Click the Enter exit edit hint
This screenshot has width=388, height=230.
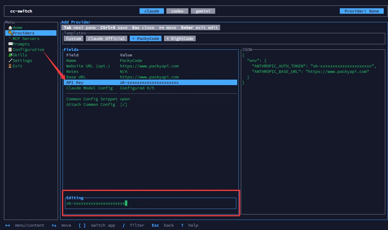pyautogui.click(x=199, y=27)
